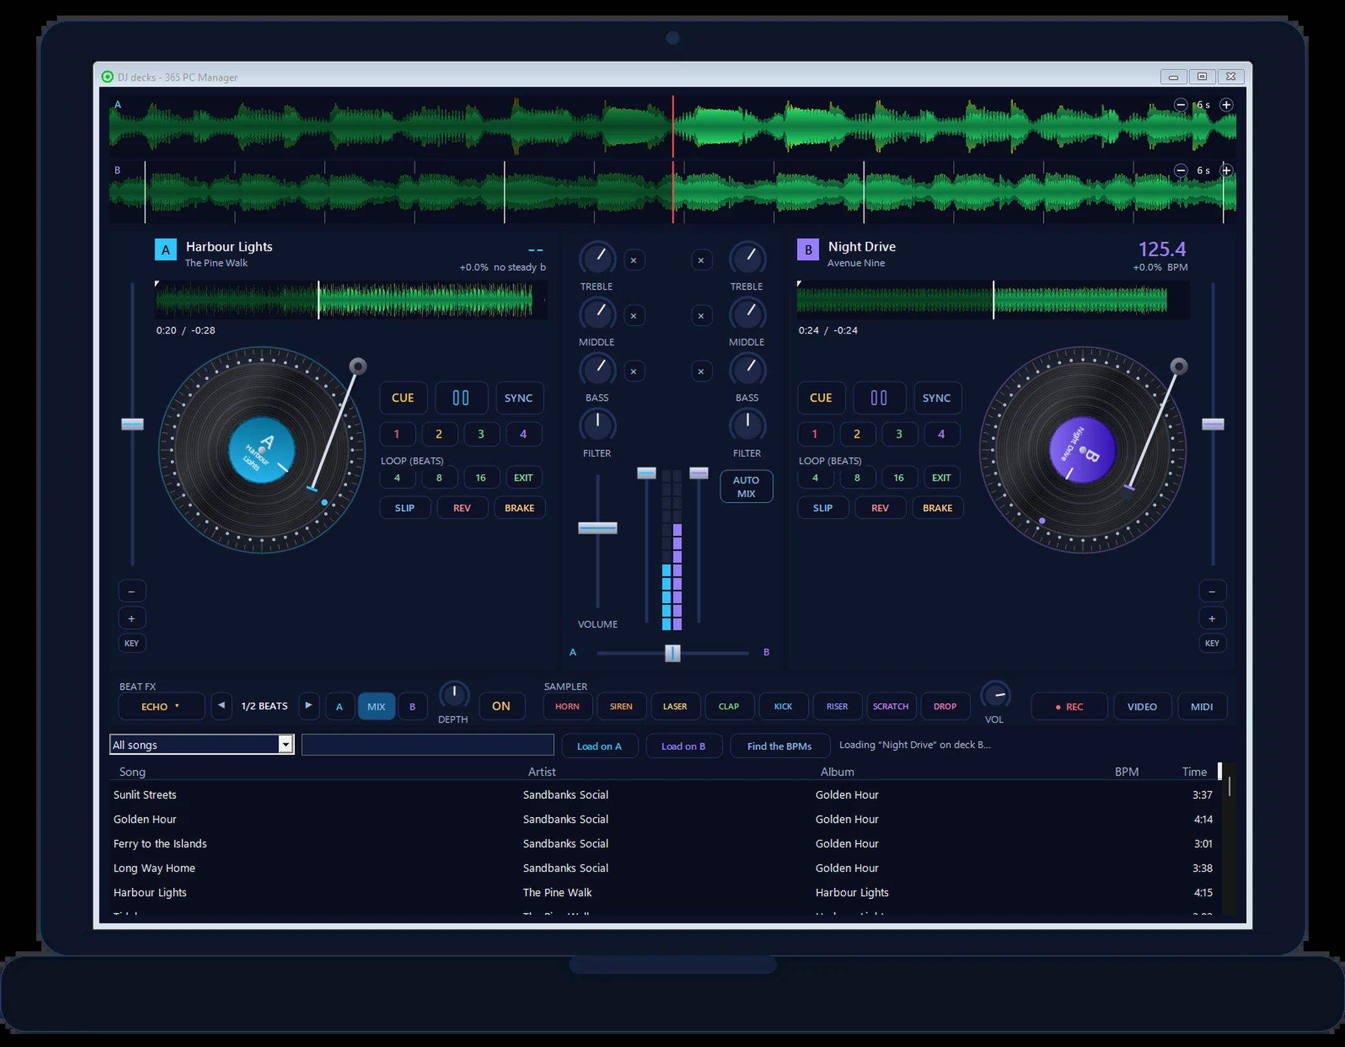Image resolution: width=1345 pixels, height=1047 pixels.
Task: Click Find the BPMs button
Action: tap(779, 746)
